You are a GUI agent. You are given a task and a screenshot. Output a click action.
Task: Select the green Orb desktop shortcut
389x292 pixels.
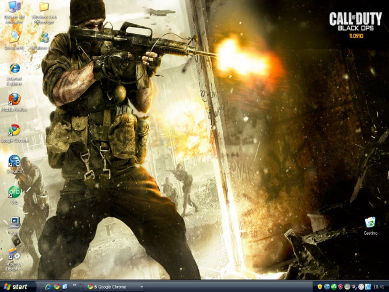click(x=14, y=192)
